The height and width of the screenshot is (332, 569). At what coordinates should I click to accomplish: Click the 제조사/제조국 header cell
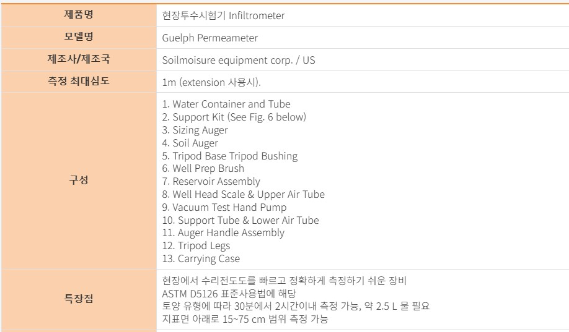coord(79,60)
